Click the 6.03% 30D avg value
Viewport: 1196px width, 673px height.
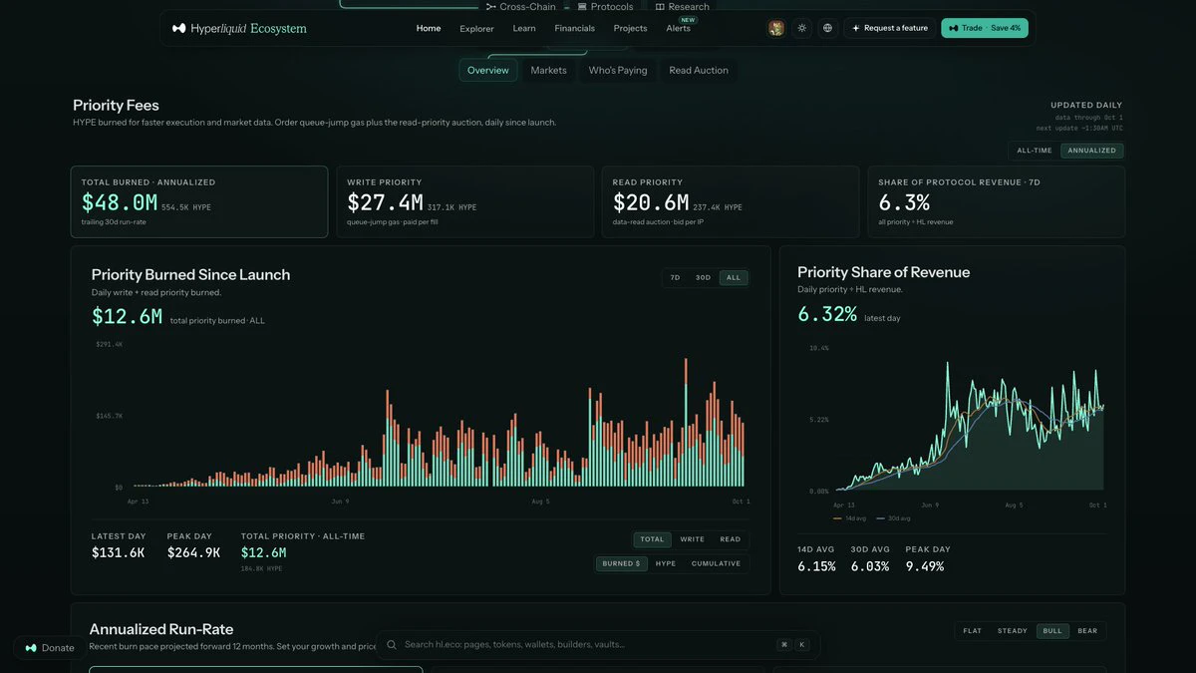[870, 566]
